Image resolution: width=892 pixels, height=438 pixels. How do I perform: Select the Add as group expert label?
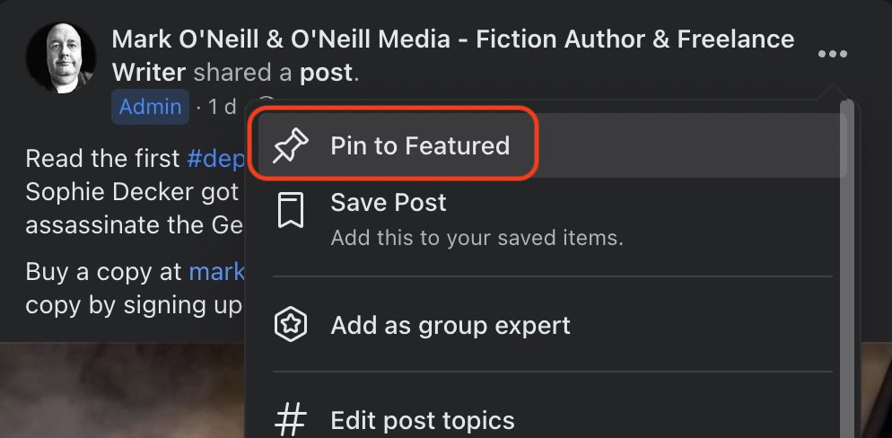click(450, 325)
